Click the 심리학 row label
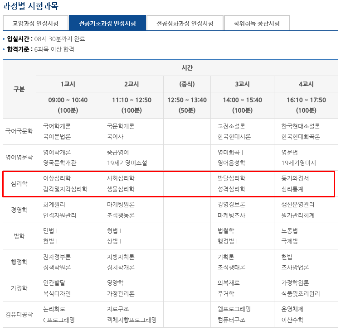 [19, 184]
